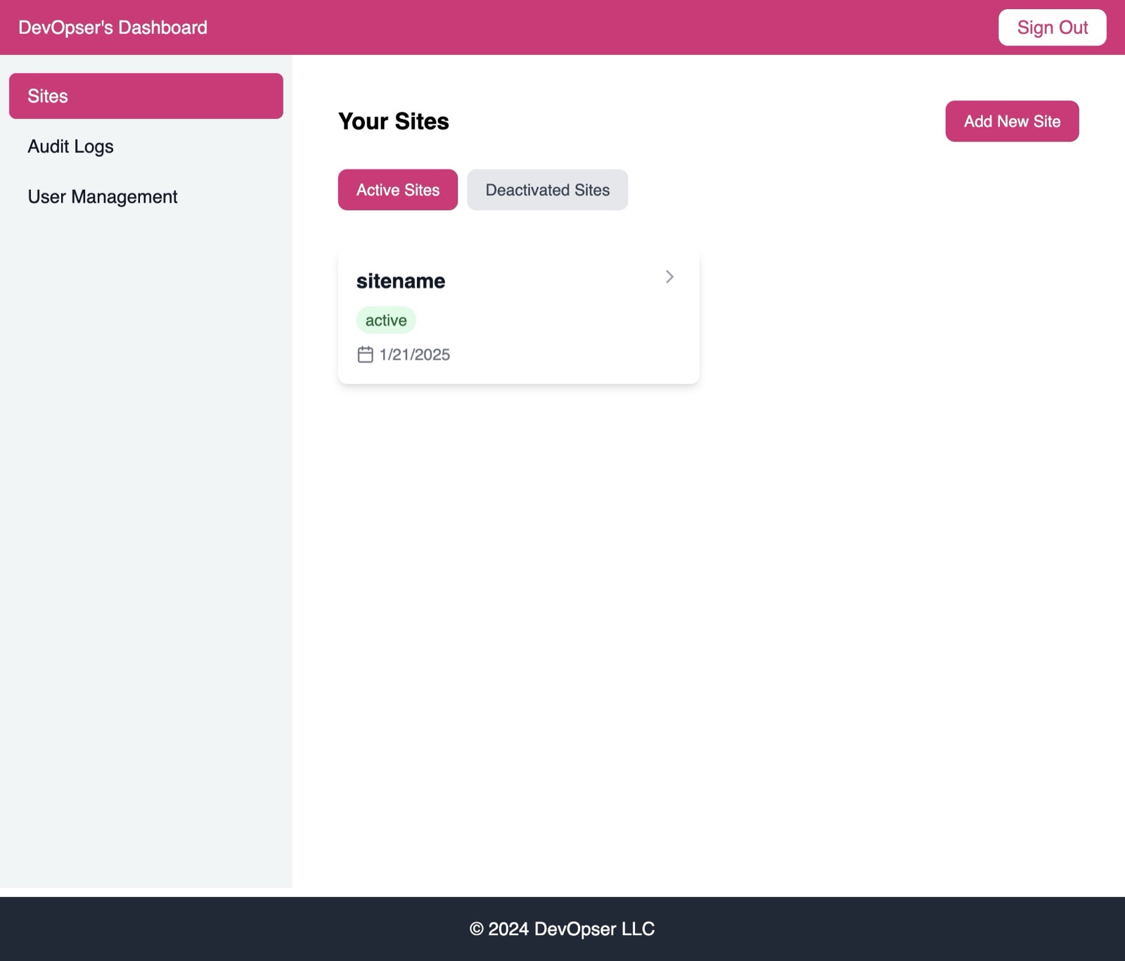The width and height of the screenshot is (1125, 961).
Task: Open the Sites sidebar section
Action: (x=146, y=96)
